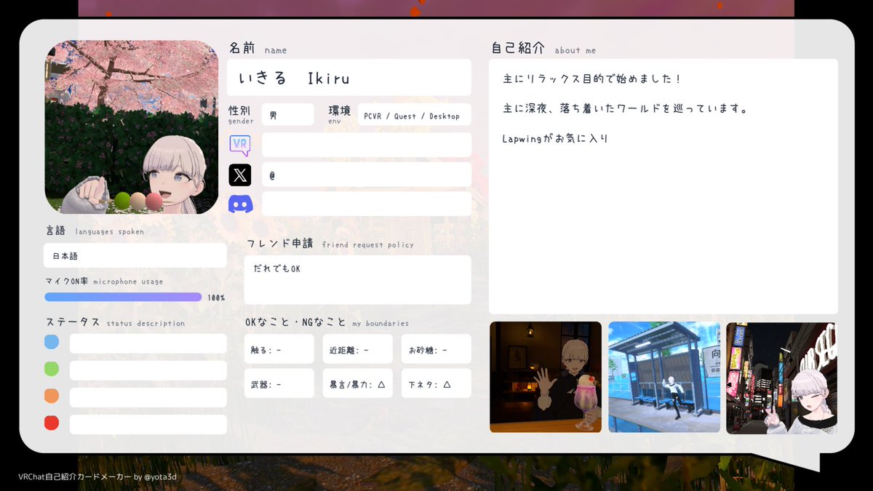The height and width of the screenshot is (491, 873).
Task: Open the cafe photo with parfait drink
Action: coord(546,377)
